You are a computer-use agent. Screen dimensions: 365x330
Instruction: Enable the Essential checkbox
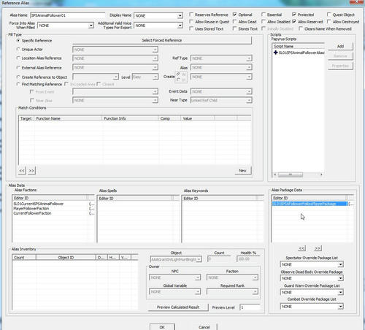pyautogui.click(x=264, y=15)
